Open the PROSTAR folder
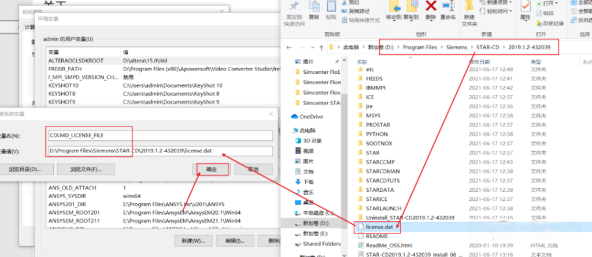The image size is (592, 257). click(378, 125)
